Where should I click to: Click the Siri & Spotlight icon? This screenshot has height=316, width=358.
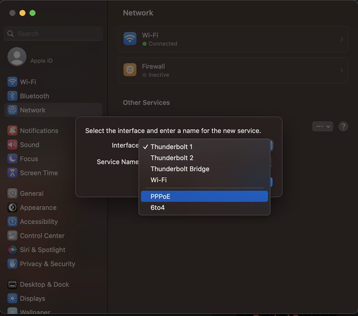(x=12, y=250)
